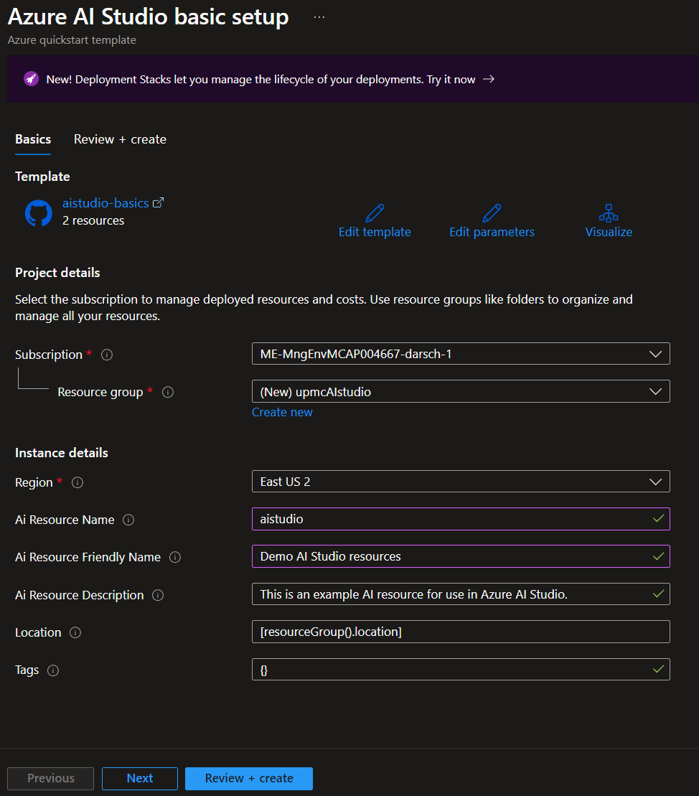This screenshot has width=699, height=796.
Task: Show info tooltip for Ai Resource Description
Action: tap(158, 595)
